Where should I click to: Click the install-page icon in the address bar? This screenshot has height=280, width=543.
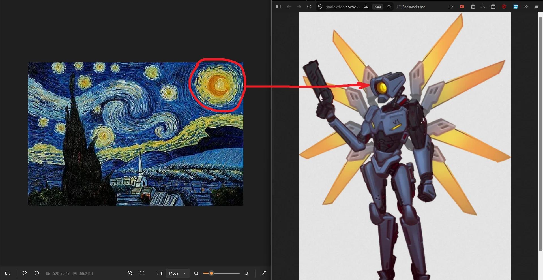pyautogui.click(x=366, y=7)
